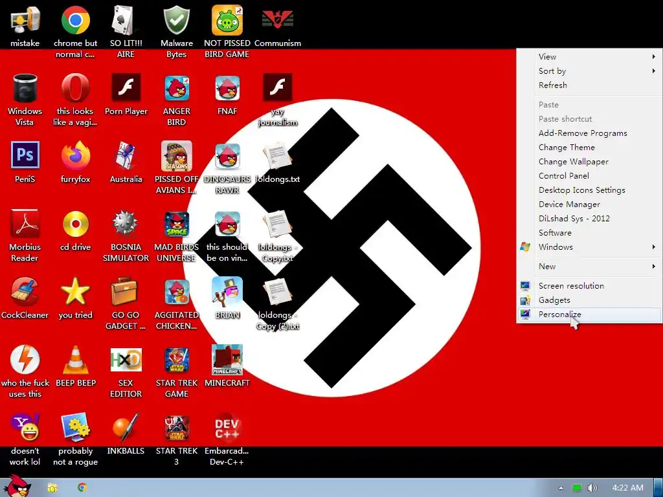Screen dimensions: 663x497
Task: Open the taskbar clock showing 4:22 AM
Action: click(627, 488)
